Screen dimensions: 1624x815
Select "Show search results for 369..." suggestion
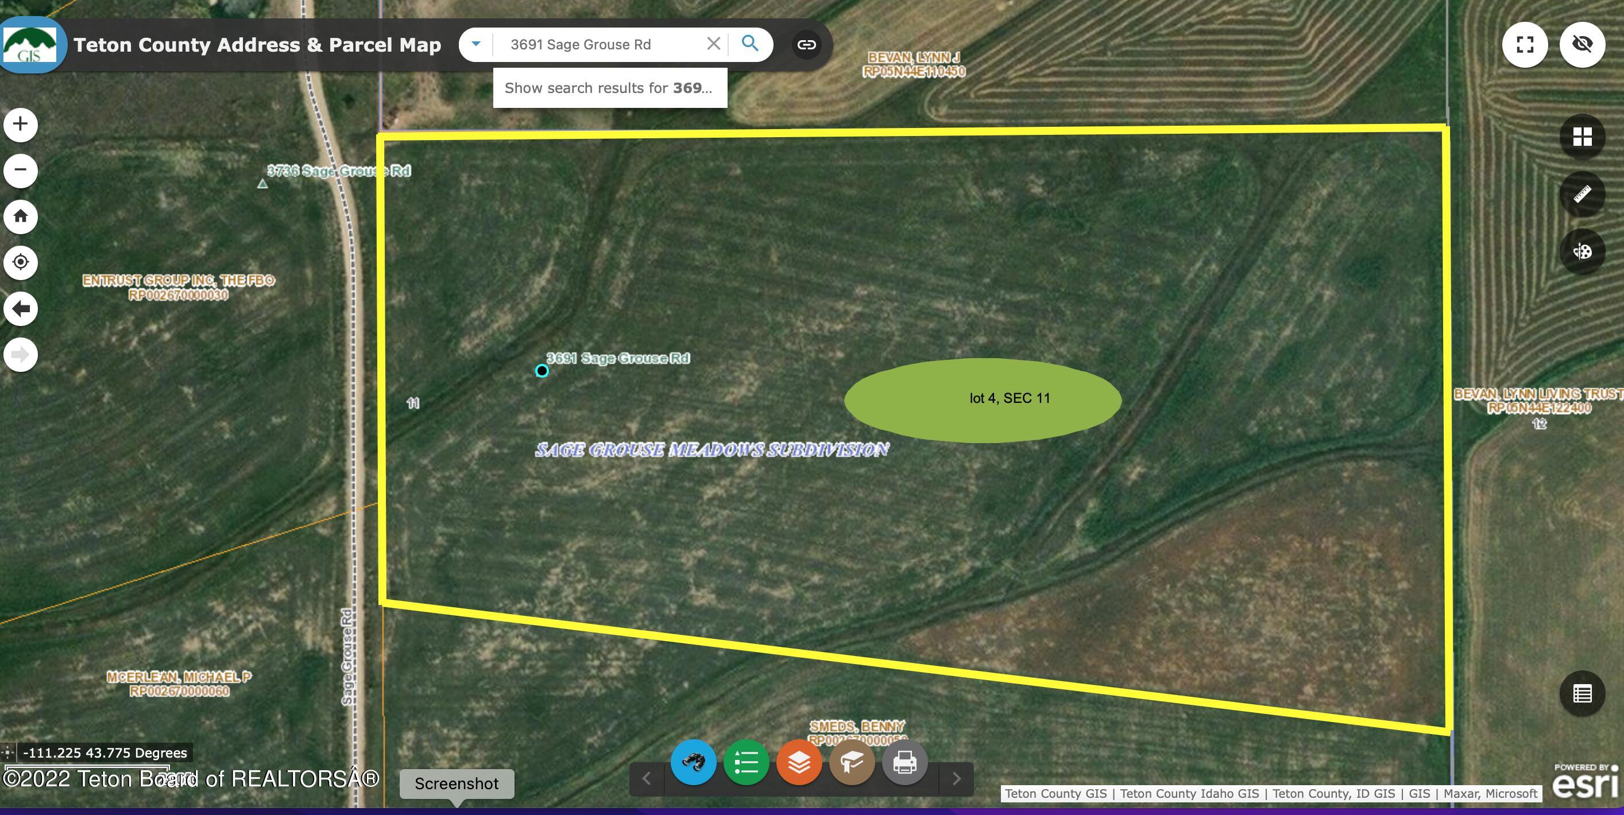coord(610,88)
